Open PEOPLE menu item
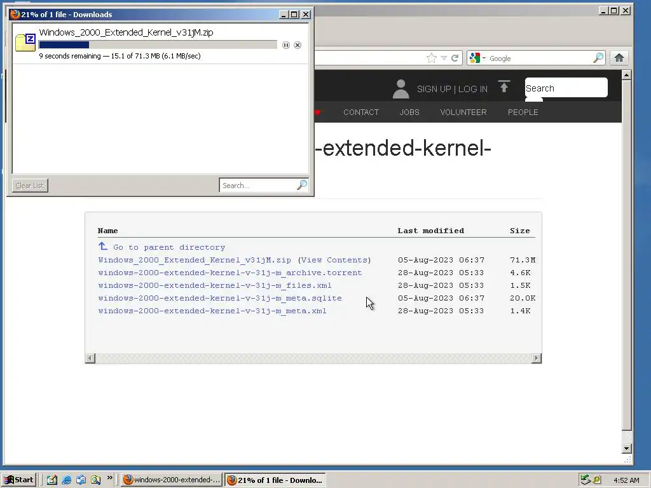 click(x=523, y=112)
